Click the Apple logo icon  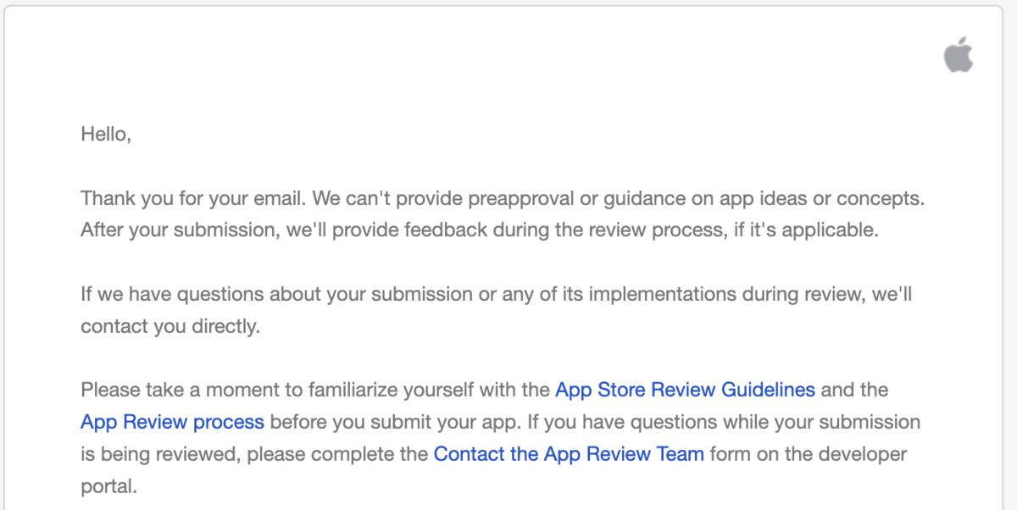click(x=959, y=55)
